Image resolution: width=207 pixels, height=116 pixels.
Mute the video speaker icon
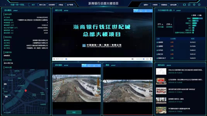point(133,59)
